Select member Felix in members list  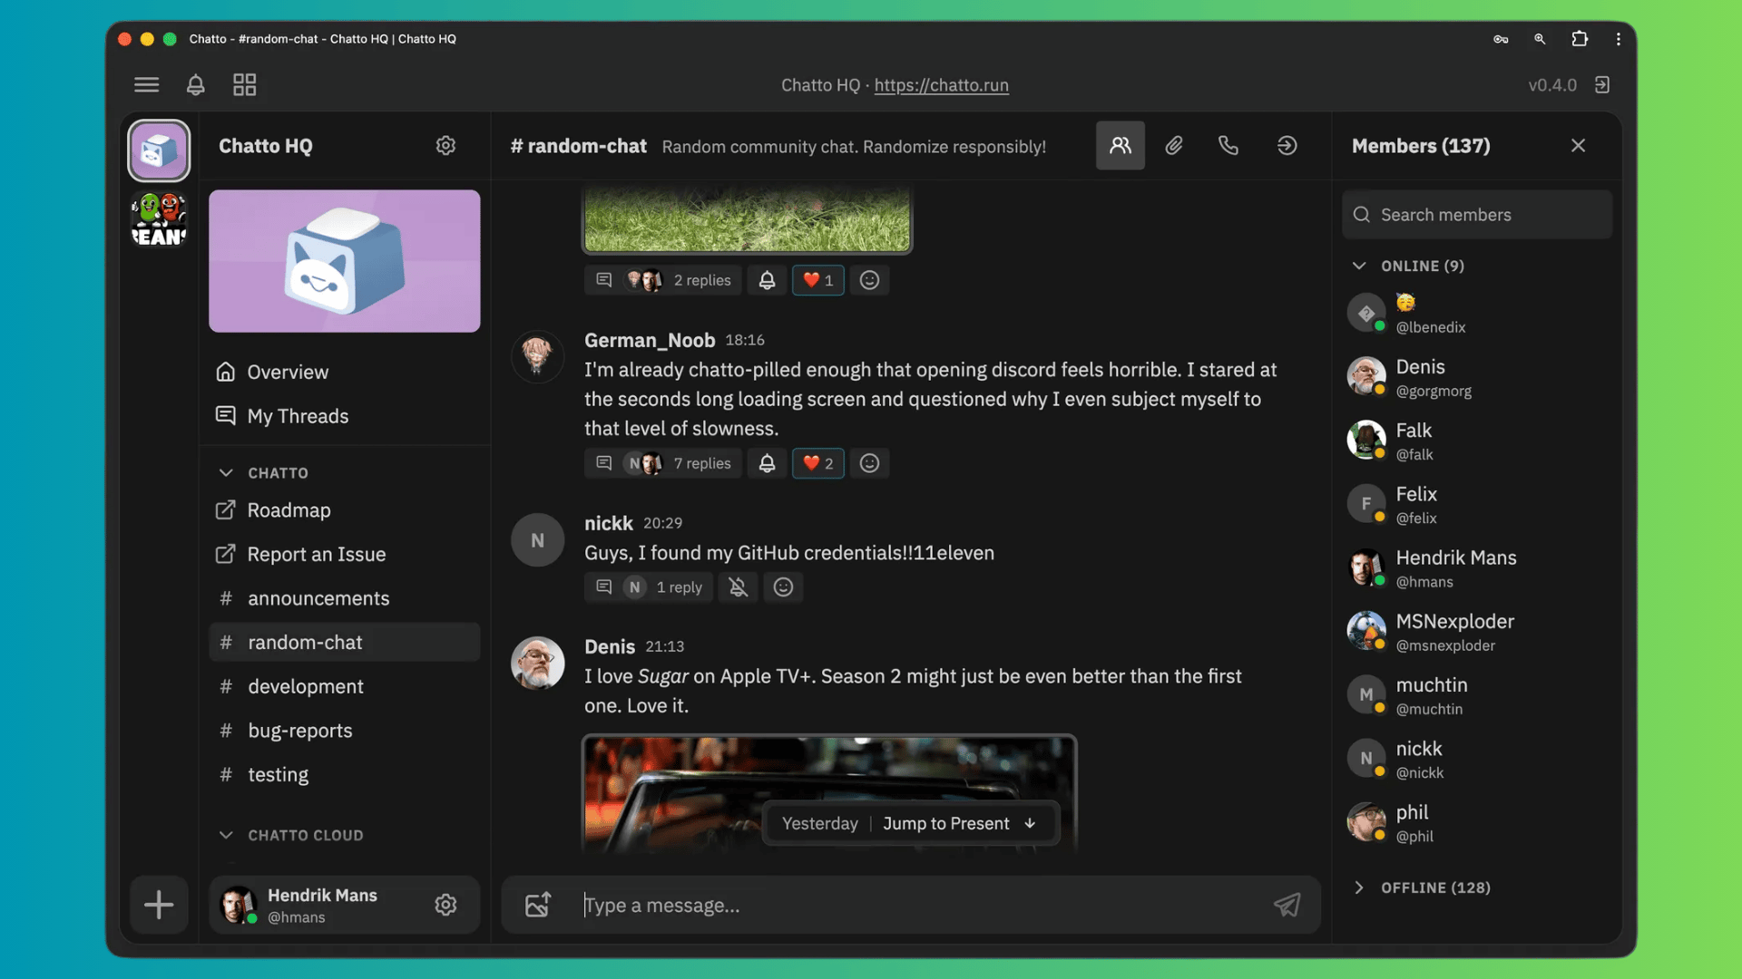point(1477,504)
